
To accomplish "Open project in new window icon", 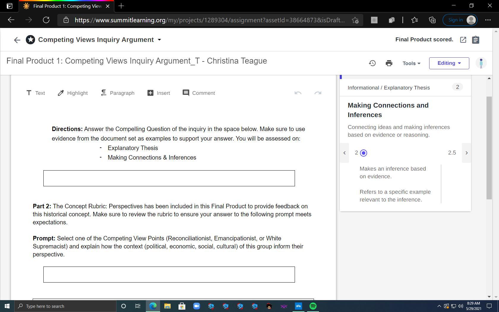I will 463,40.
